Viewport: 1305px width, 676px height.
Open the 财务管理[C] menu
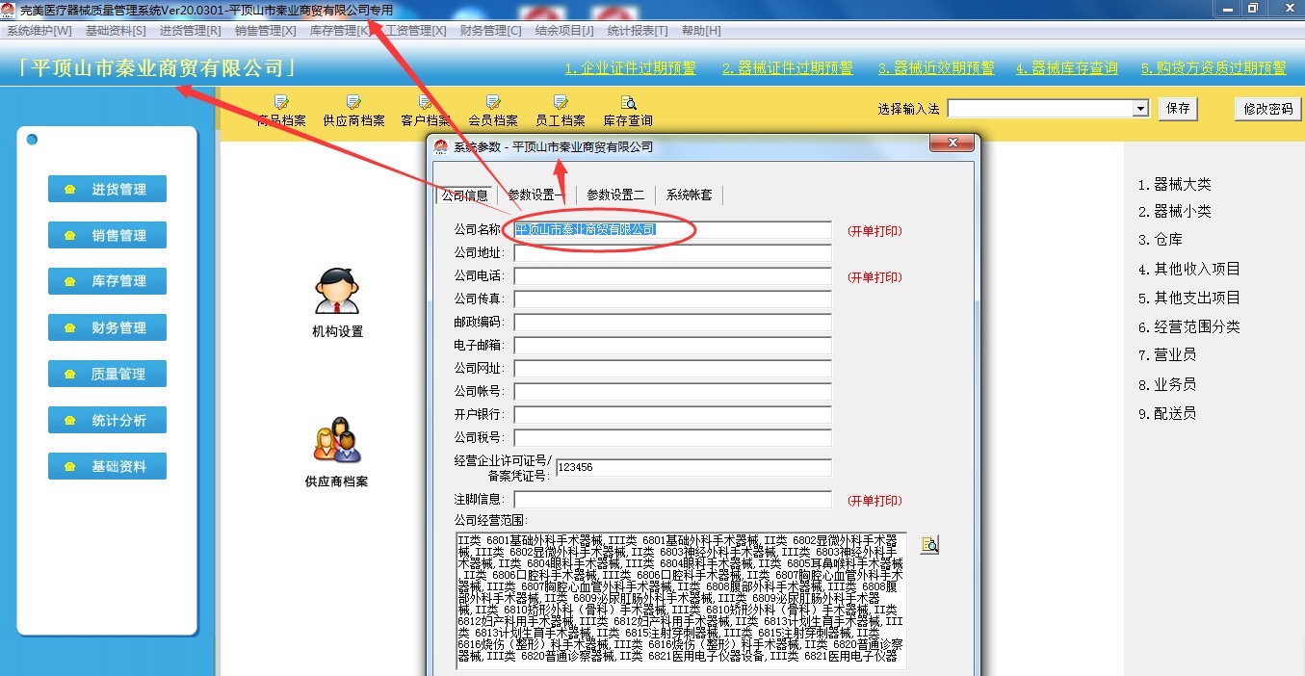click(x=490, y=31)
